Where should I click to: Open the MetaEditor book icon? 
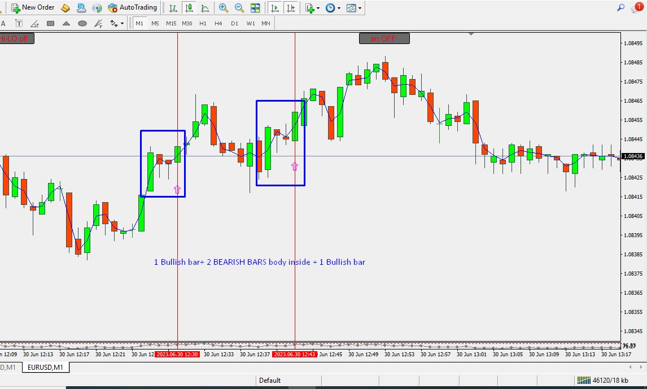pyautogui.click(x=65, y=8)
